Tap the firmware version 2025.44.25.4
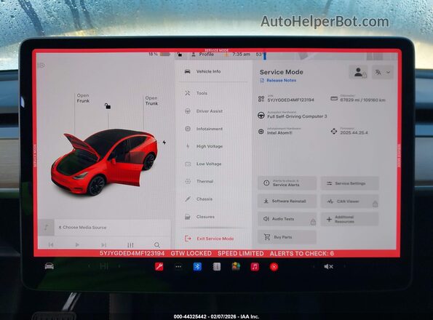 coord(354,132)
